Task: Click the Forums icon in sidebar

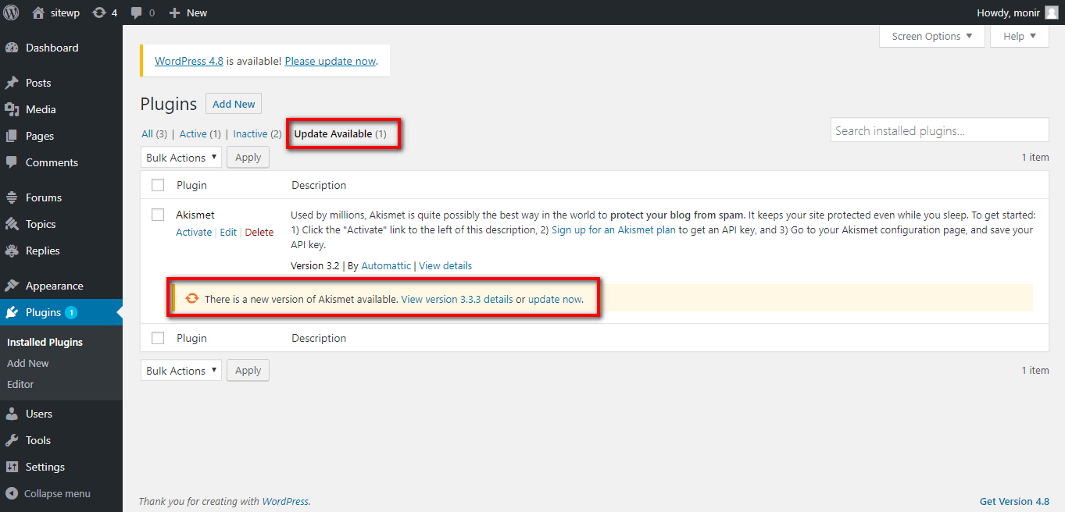Action: [12, 197]
